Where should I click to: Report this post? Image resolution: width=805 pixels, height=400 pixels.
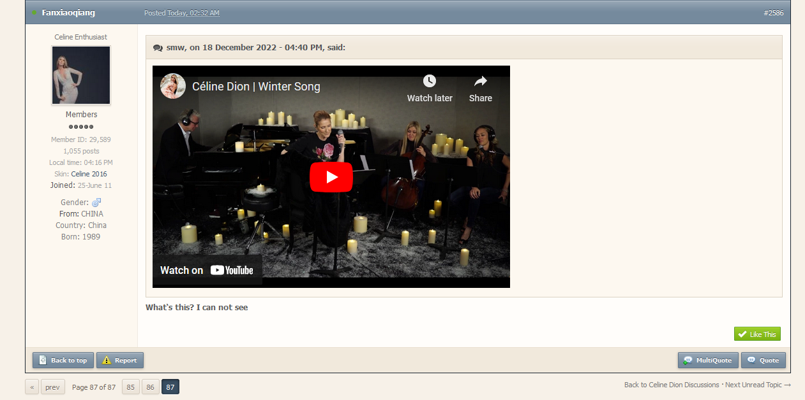pyautogui.click(x=120, y=361)
